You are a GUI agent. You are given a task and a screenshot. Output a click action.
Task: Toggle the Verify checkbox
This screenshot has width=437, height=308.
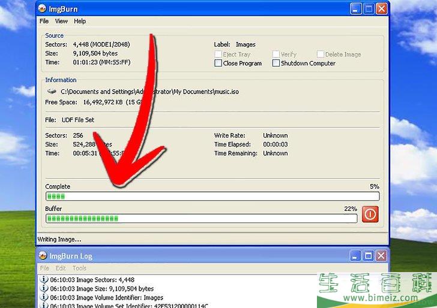[276, 54]
